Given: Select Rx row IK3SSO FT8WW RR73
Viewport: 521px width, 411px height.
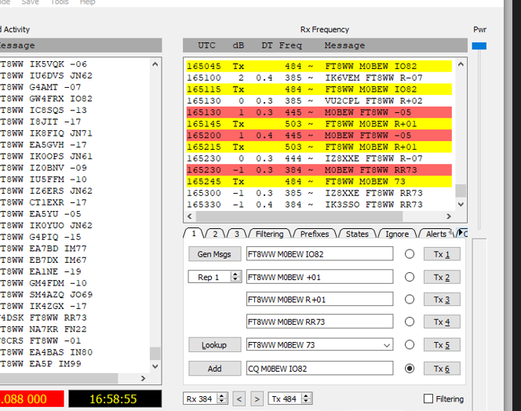Looking at the screenshot, I should 319,205.
